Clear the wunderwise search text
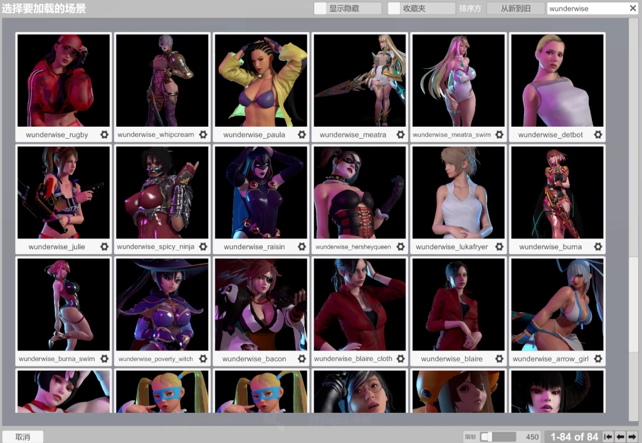The height and width of the screenshot is (443, 642). [x=633, y=8]
